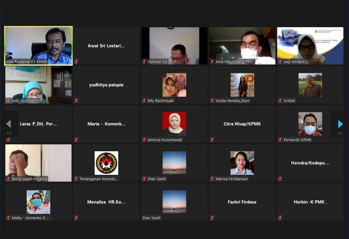The height and width of the screenshot is (239, 349).
Task: Click Penanganan Kemiskinan emblem profile picture
Action: pyautogui.click(x=106, y=163)
